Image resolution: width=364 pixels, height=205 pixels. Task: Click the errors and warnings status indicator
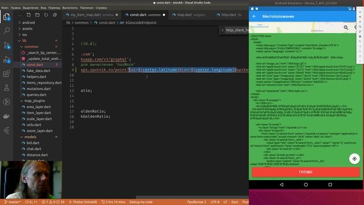point(53,202)
